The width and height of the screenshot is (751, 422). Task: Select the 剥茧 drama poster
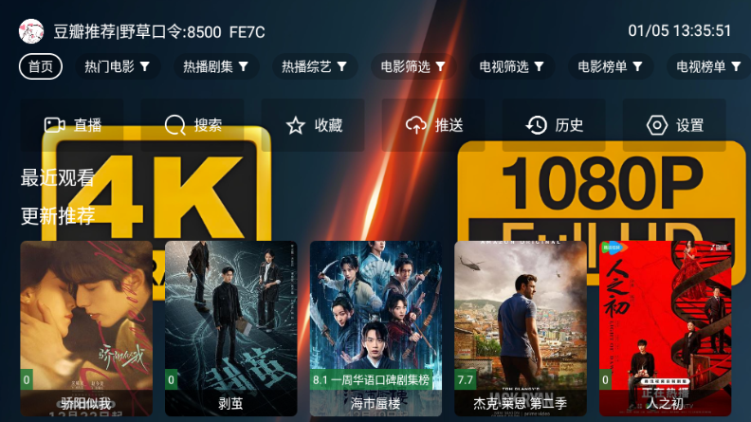[x=230, y=328]
